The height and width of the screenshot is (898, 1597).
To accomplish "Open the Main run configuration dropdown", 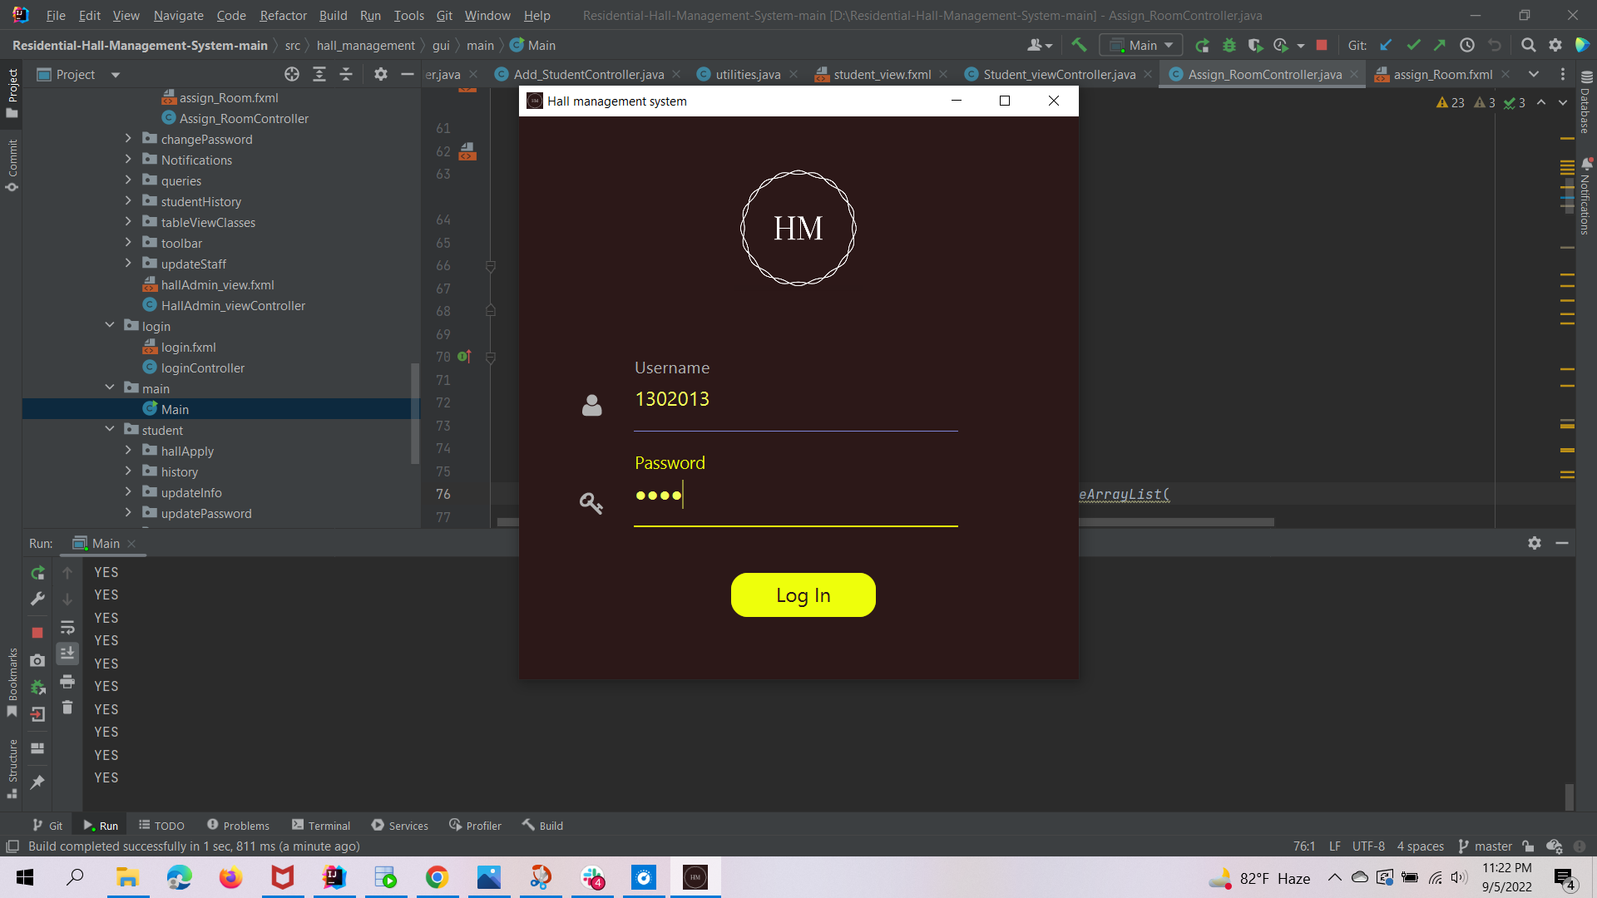I will pos(1140,45).
